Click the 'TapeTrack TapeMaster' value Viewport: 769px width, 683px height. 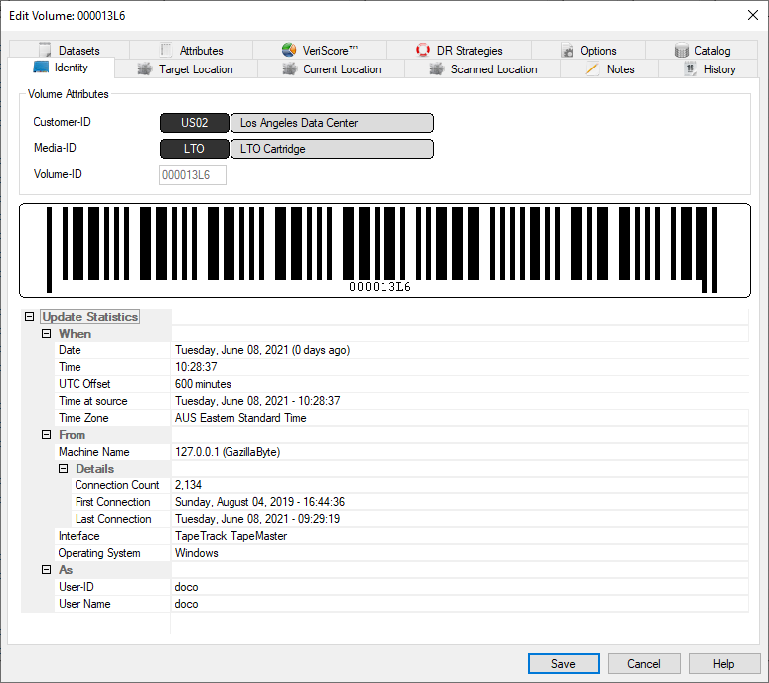coord(231,536)
